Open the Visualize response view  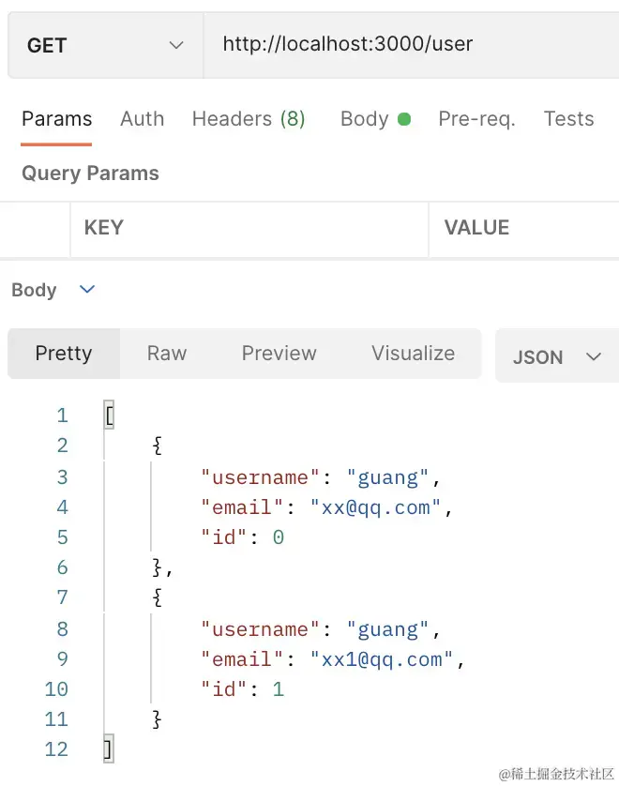[x=413, y=354]
